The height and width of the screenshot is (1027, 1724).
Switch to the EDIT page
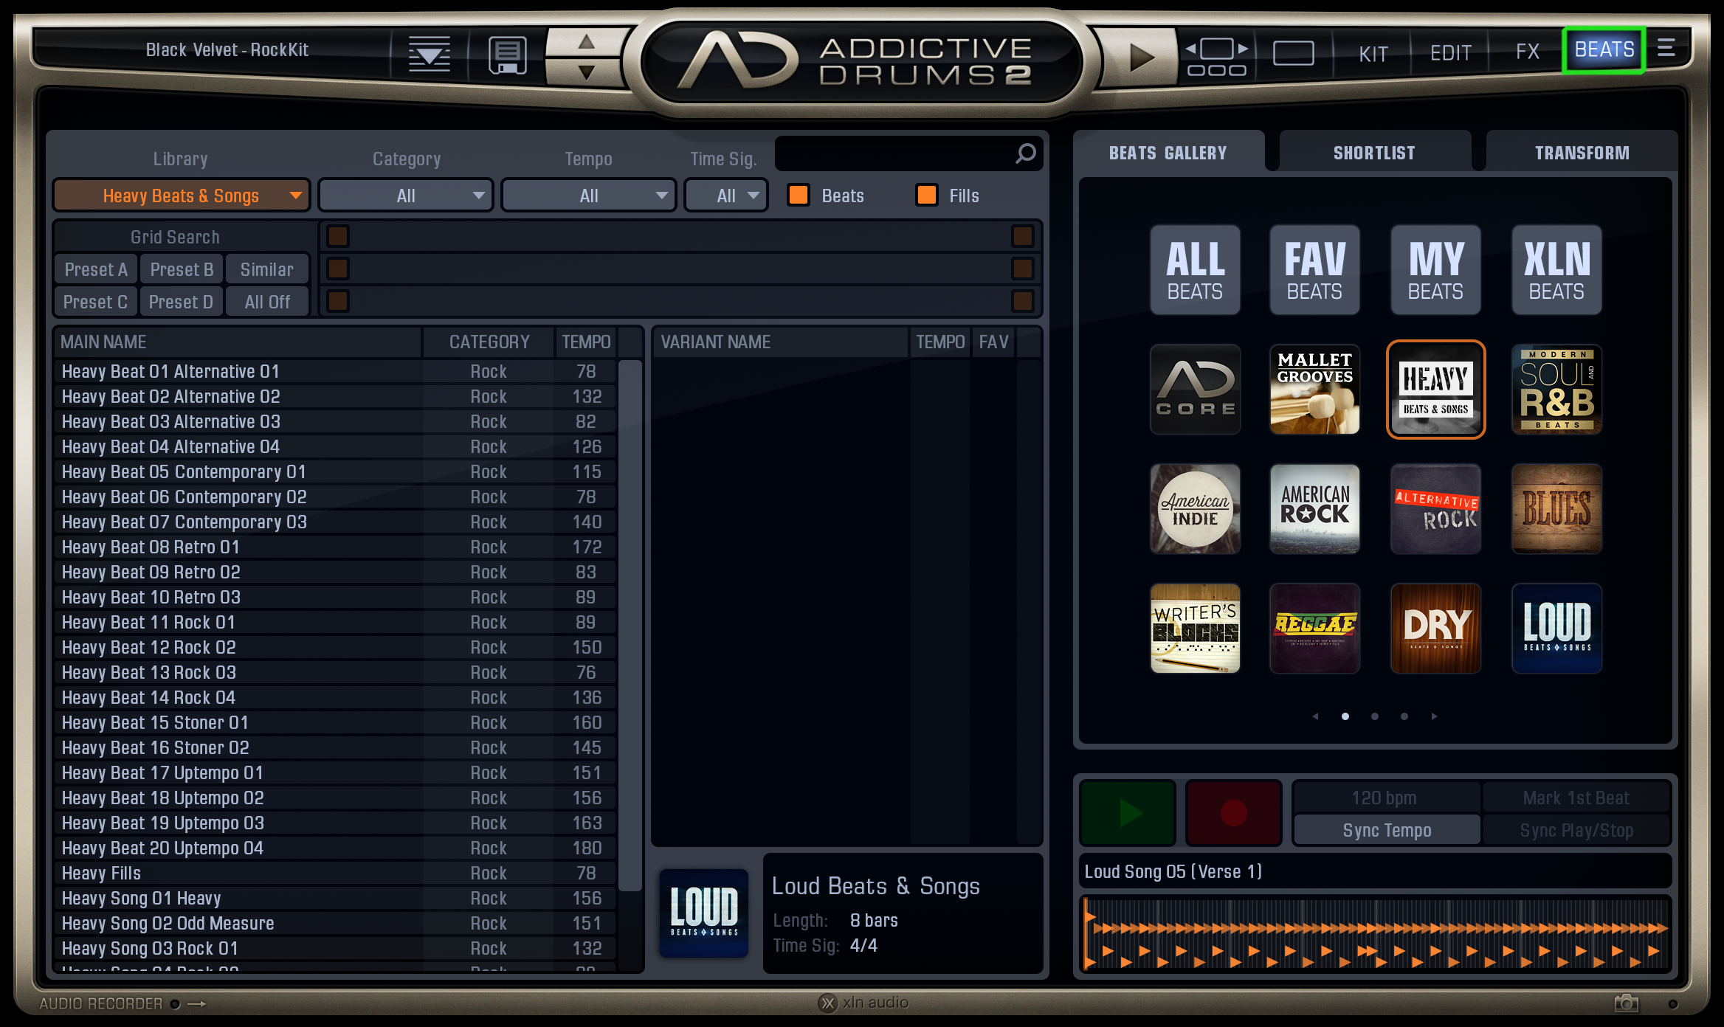[x=1450, y=53]
